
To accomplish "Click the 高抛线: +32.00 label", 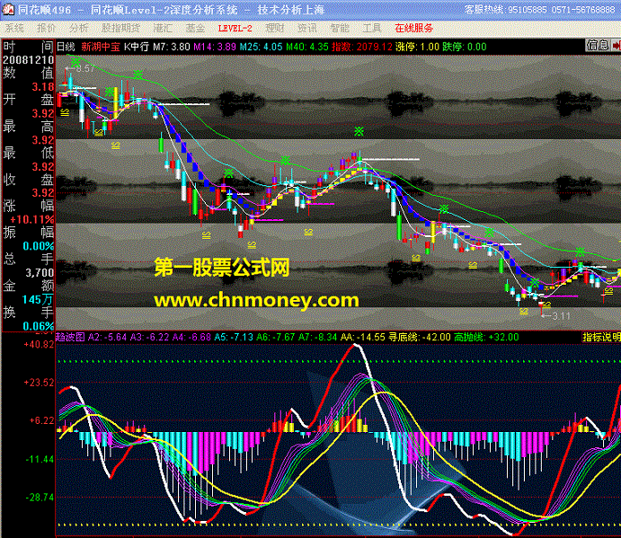I will tap(486, 338).
